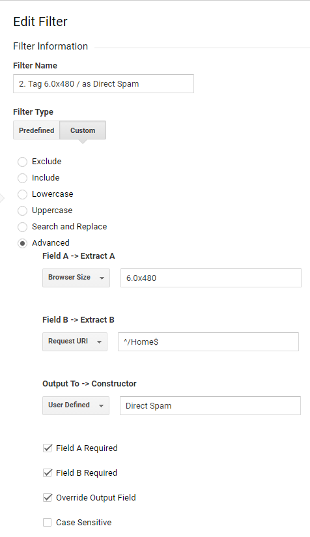Open the Browser Size field dropdown
Viewport: 310px width, 537px height.
(76, 278)
